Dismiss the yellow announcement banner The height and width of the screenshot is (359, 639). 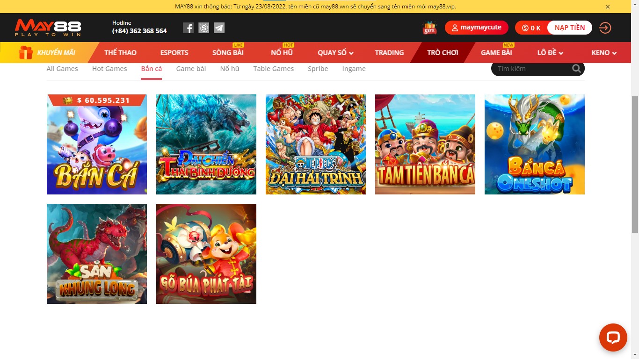point(608,7)
